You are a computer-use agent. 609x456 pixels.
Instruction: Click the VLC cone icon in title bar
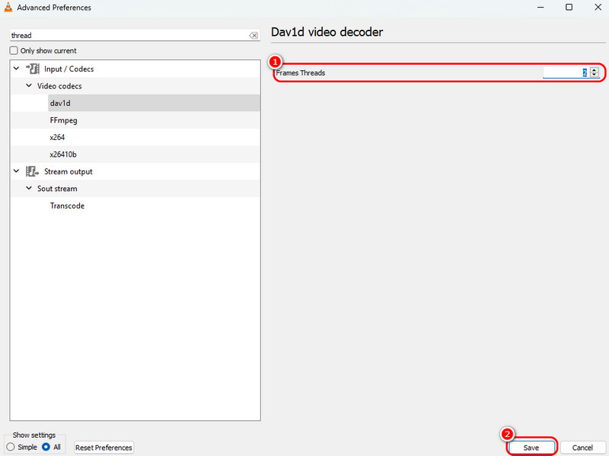(x=9, y=8)
